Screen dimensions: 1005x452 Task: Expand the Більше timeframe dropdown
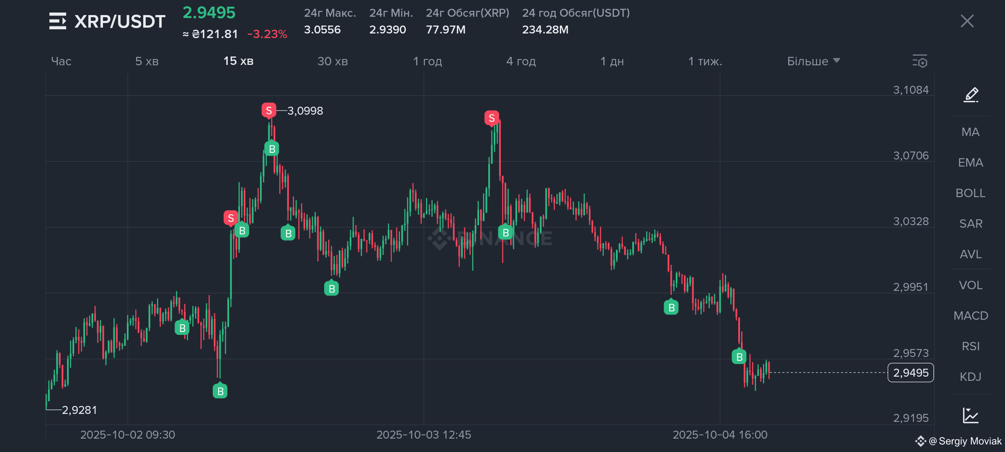[x=813, y=61]
